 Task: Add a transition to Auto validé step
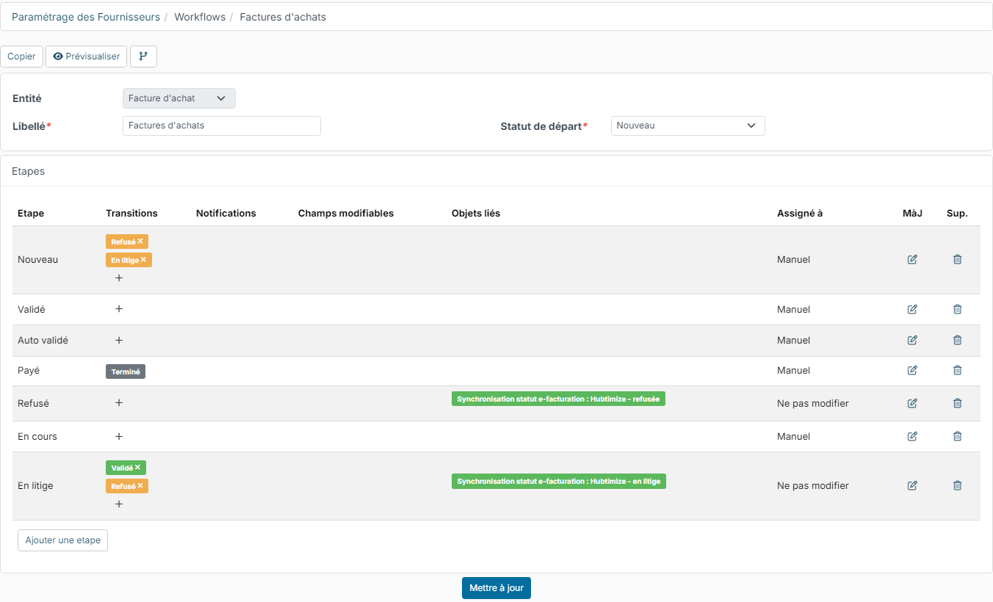point(119,340)
